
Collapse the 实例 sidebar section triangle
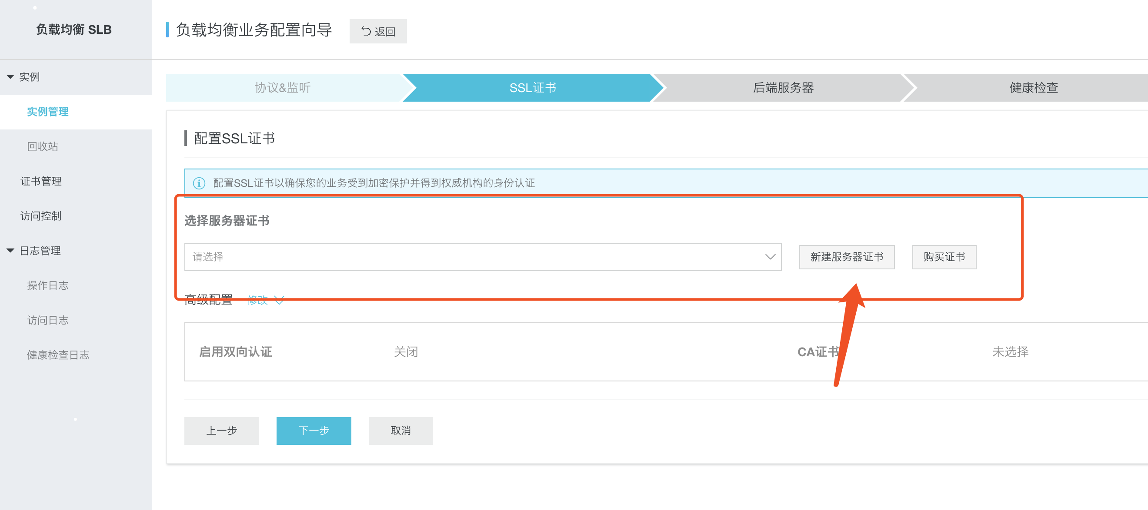tap(10, 76)
